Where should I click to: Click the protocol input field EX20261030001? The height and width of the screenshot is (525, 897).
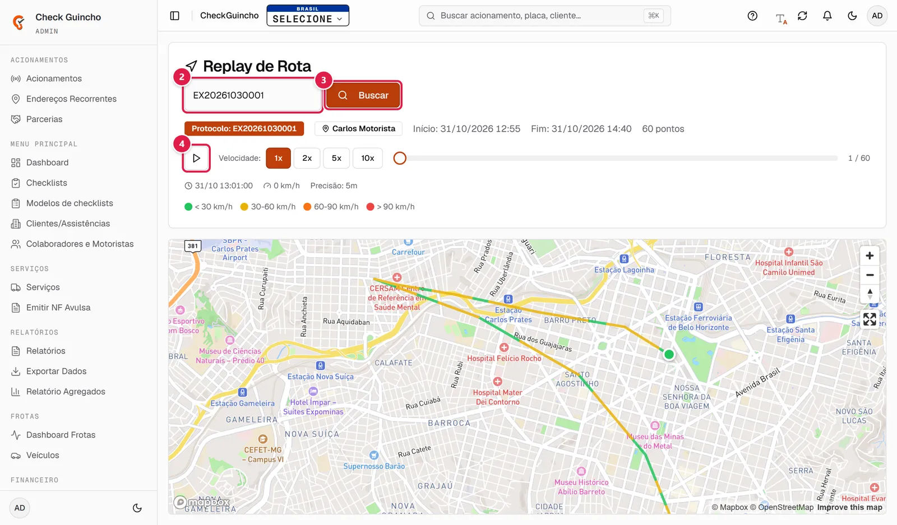tap(253, 95)
